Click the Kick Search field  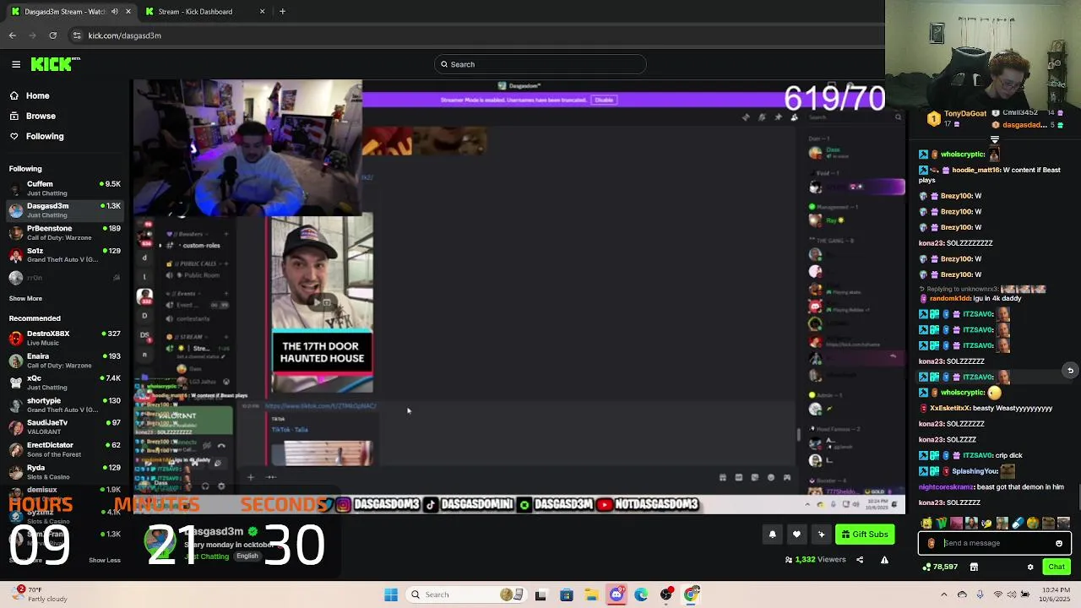(x=540, y=64)
